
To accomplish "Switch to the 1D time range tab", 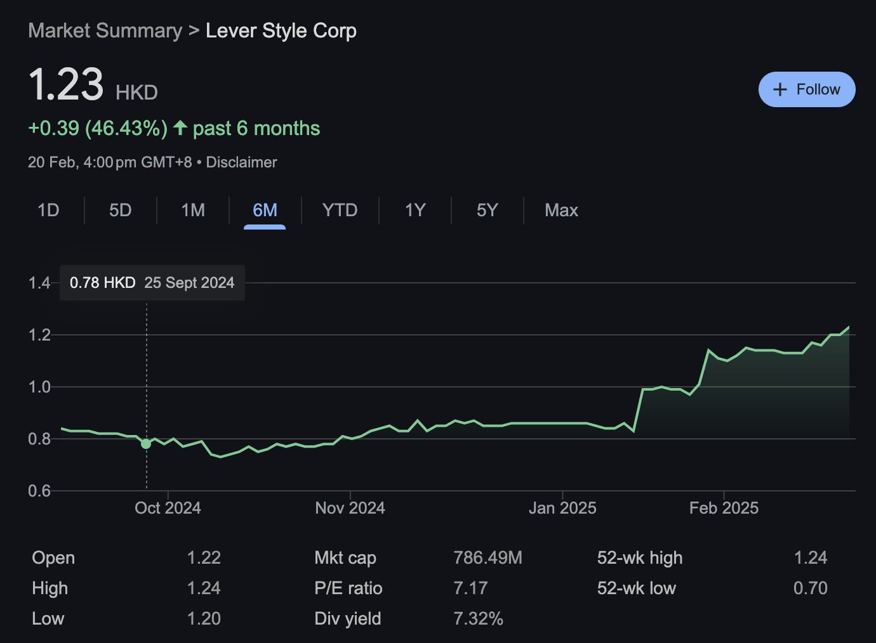I will pyautogui.click(x=48, y=210).
